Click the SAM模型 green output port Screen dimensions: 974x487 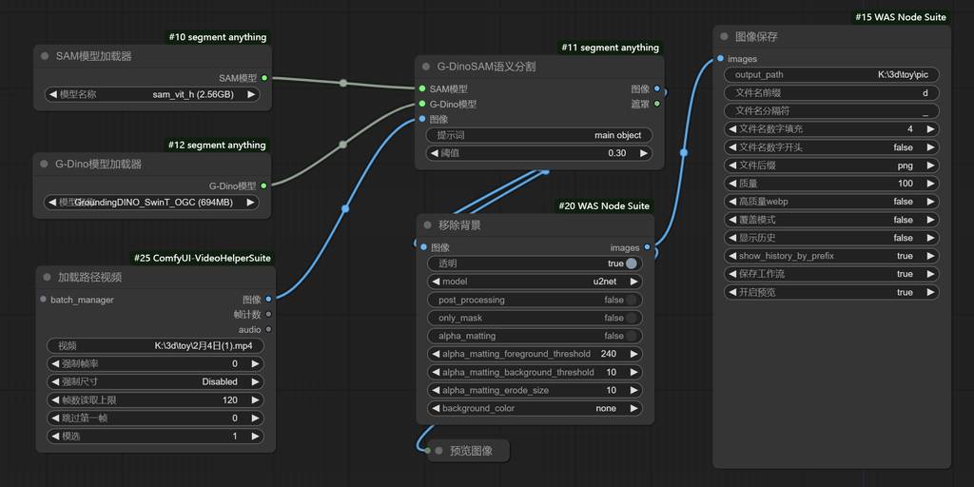pyautogui.click(x=264, y=78)
